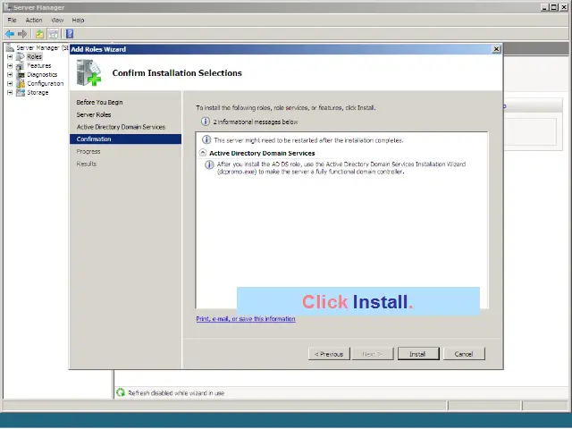Click the Features tree icon
The width and height of the screenshot is (572, 429).
pos(21,65)
